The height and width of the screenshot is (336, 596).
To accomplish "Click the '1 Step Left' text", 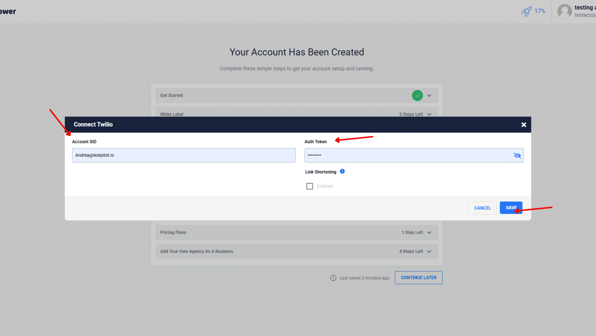I will point(412,233).
